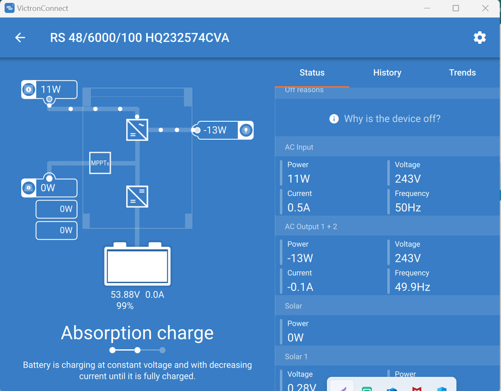Click the AC input grid icon beside 11W
The width and height of the screenshot is (501, 391).
[28, 89]
